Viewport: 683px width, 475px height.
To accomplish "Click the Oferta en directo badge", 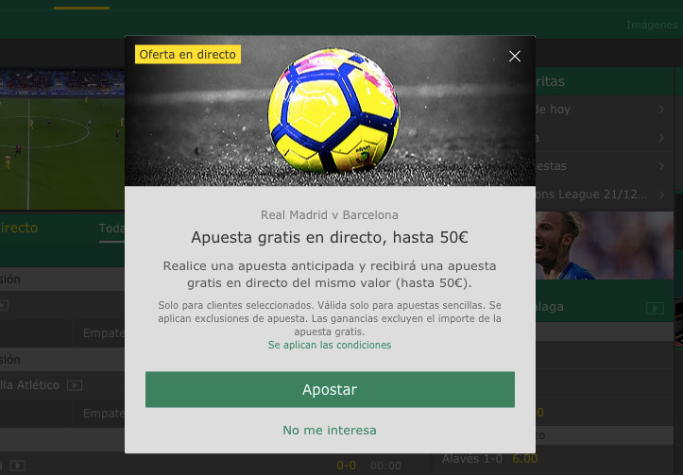I will pos(188,55).
